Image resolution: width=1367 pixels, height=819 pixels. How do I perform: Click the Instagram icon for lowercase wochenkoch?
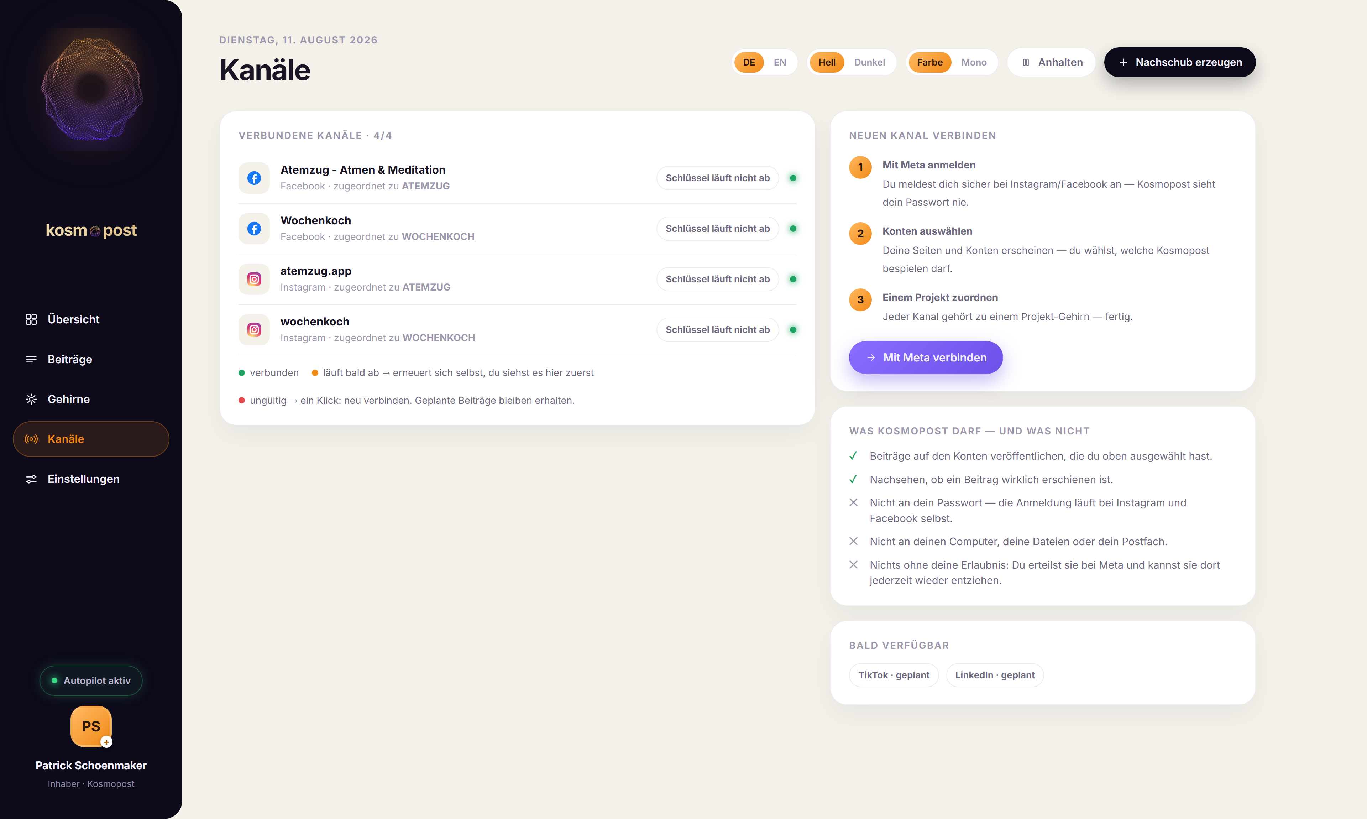254,330
